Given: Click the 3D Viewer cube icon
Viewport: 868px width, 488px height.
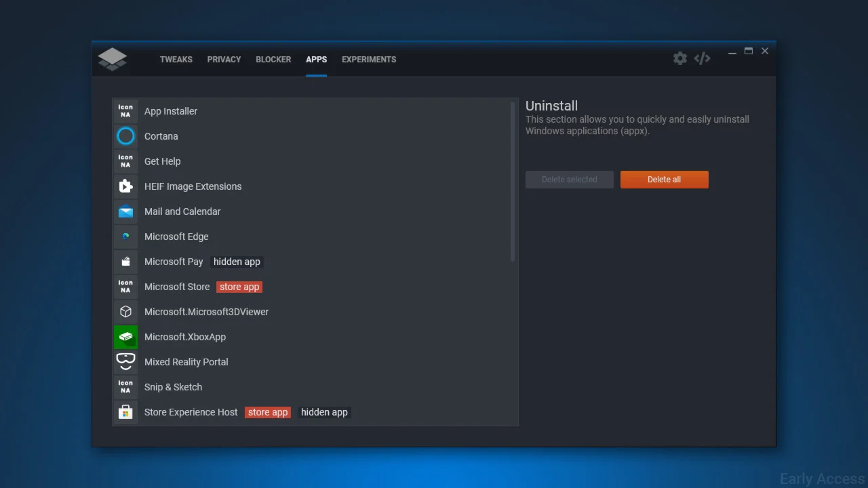Looking at the screenshot, I should pos(125,312).
